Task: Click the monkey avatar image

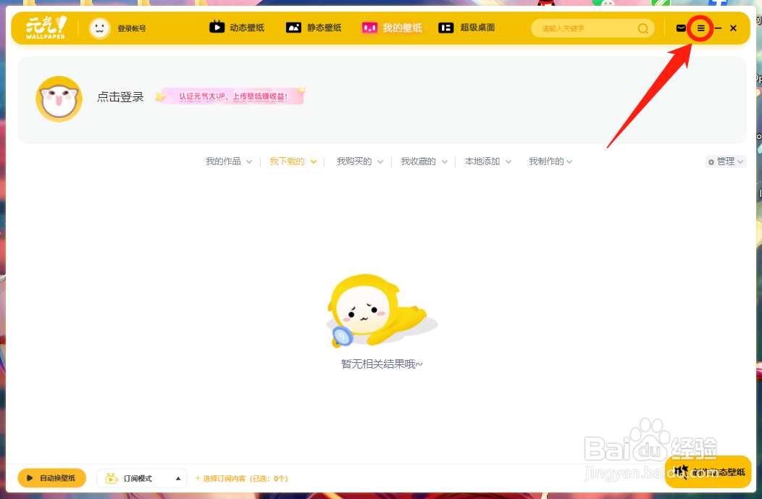Action: tap(59, 98)
